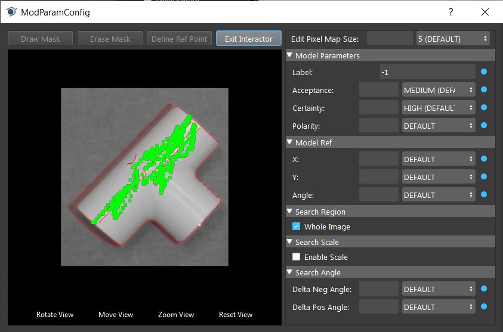Click the Label field showing -1
This screenshot has height=332, width=503.
(x=428, y=72)
